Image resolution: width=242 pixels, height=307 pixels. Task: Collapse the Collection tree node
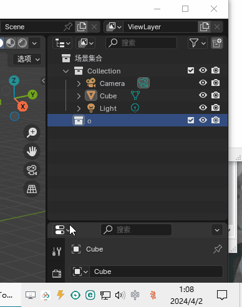click(65, 71)
